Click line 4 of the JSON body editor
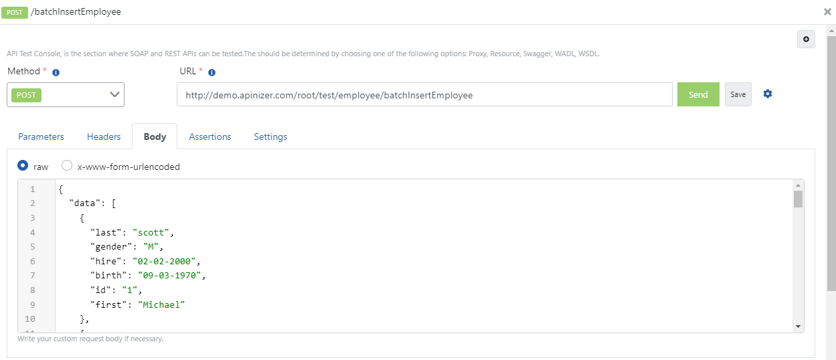The image size is (836, 360). click(x=268, y=232)
